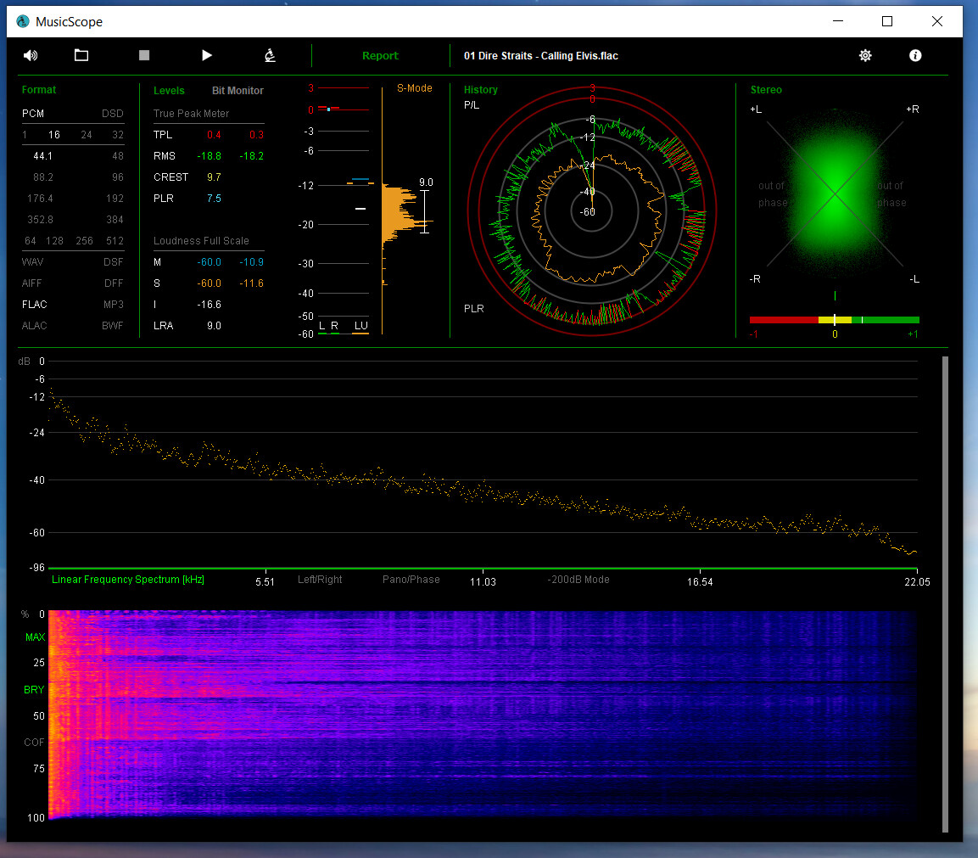Toggle the S-Mode label

tap(415, 88)
